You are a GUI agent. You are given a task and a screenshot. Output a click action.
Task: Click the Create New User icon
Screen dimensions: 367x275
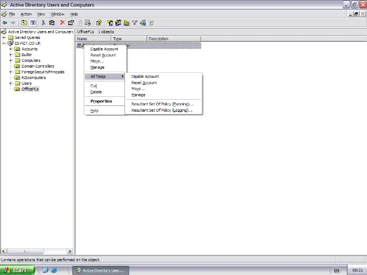[x=110, y=23]
